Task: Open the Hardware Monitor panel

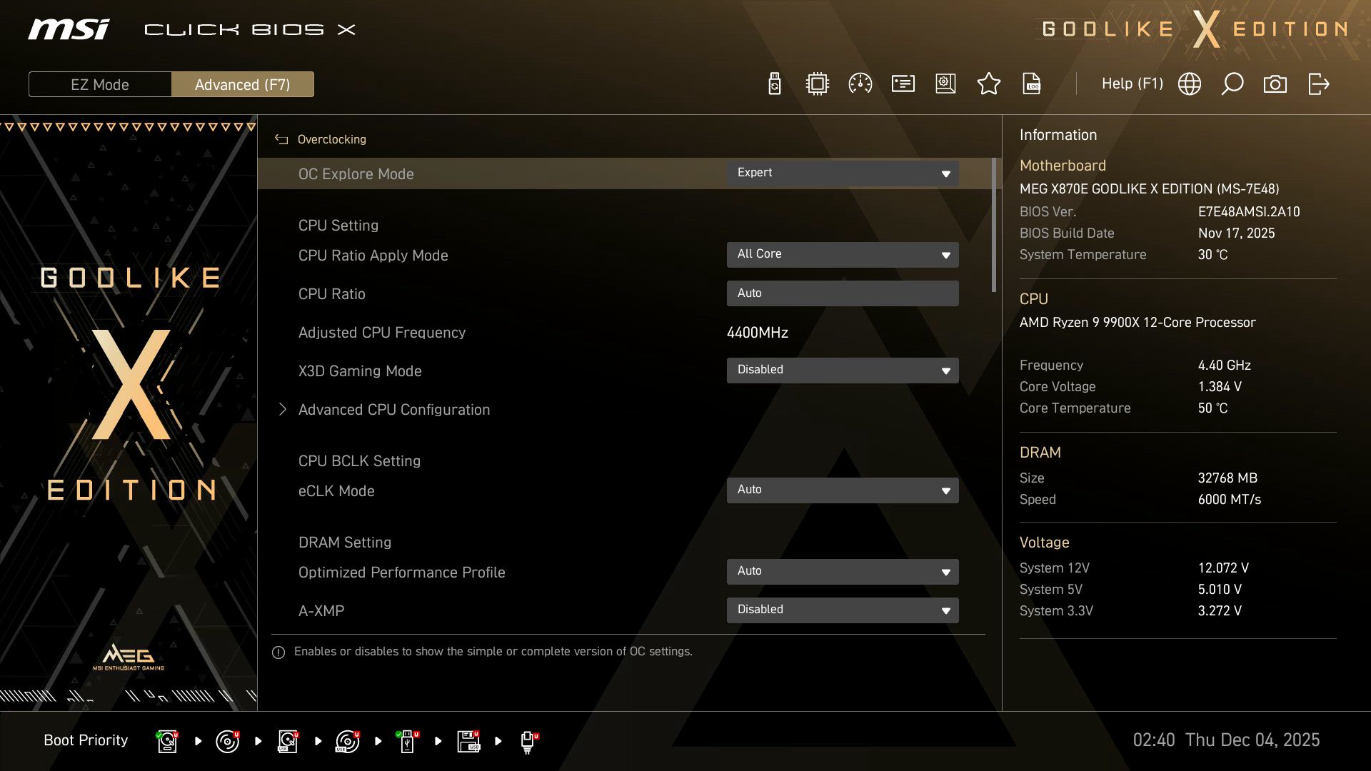Action: pos(817,84)
